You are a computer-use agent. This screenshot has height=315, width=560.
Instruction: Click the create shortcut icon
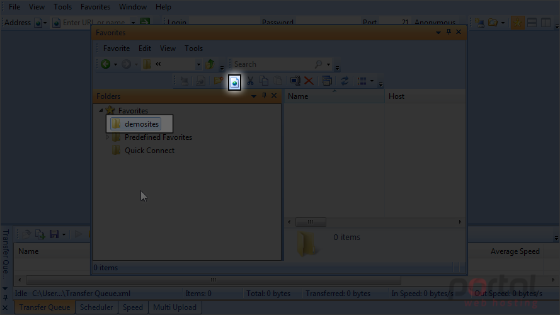point(201,81)
